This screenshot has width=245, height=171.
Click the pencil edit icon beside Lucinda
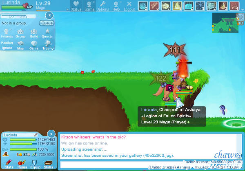[36, 134]
